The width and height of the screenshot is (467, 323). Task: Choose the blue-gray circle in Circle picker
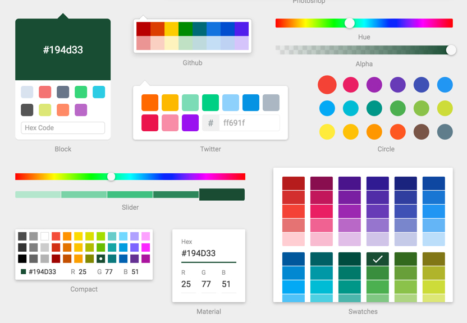pyautogui.click(x=445, y=132)
